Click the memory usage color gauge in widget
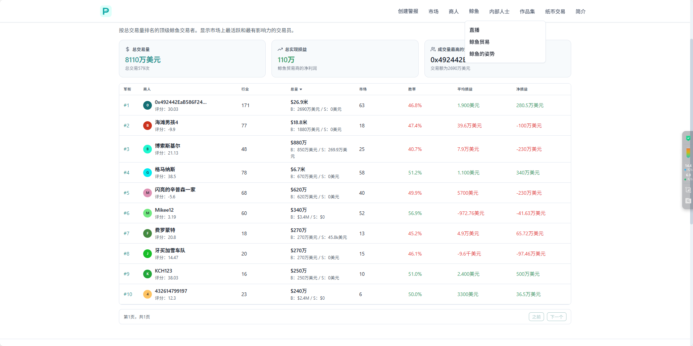Screen dimensions: 693x346 (x=688, y=153)
